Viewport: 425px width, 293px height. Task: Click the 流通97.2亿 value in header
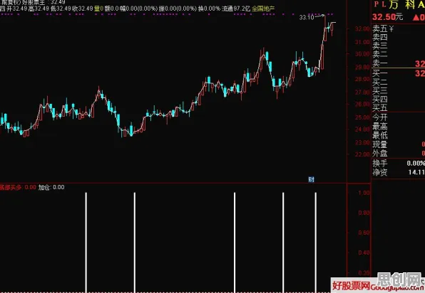click(x=236, y=9)
